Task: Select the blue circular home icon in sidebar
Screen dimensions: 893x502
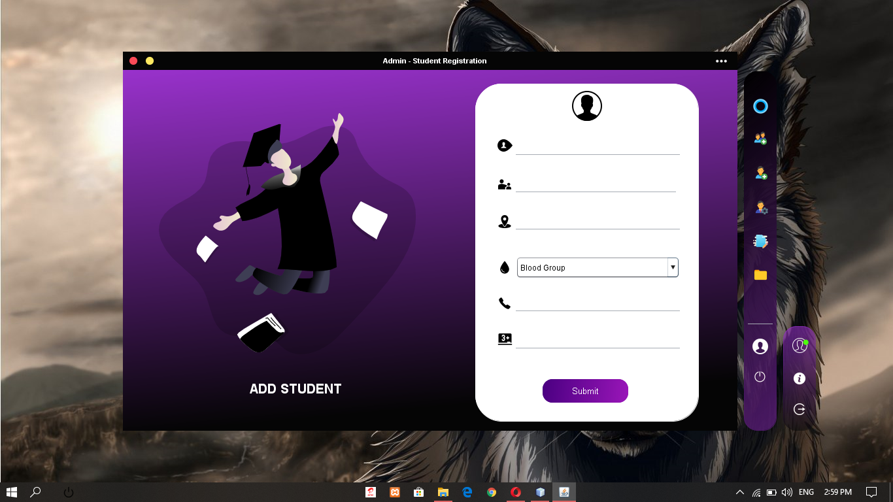Action: tap(760, 106)
